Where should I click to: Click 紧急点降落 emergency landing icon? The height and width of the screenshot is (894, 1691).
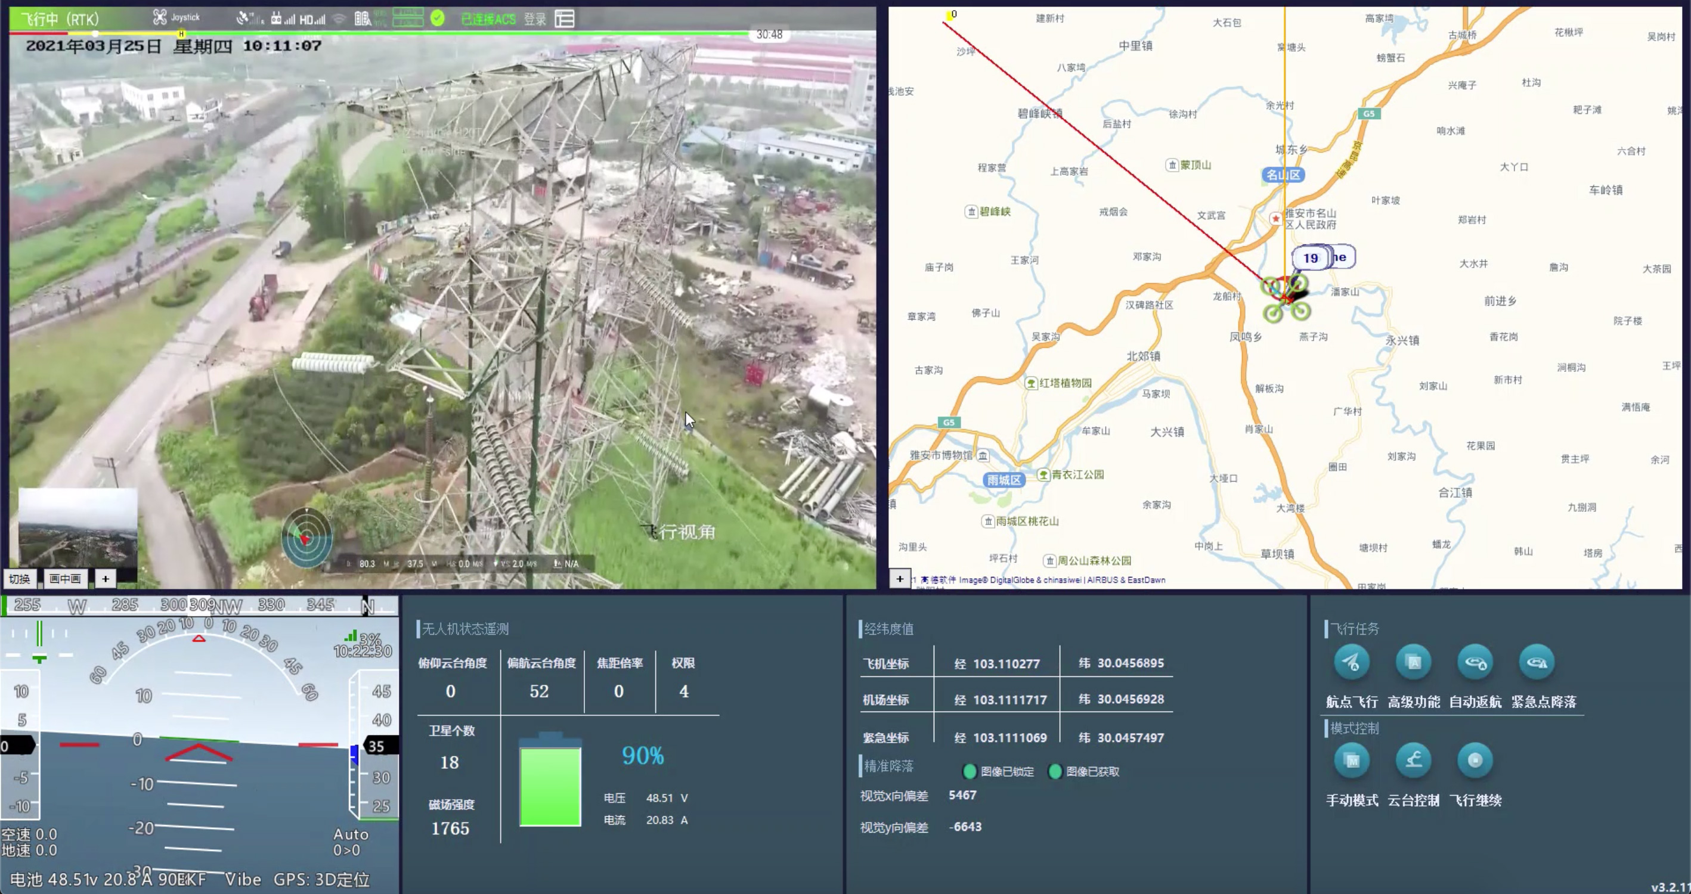coord(1537,662)
